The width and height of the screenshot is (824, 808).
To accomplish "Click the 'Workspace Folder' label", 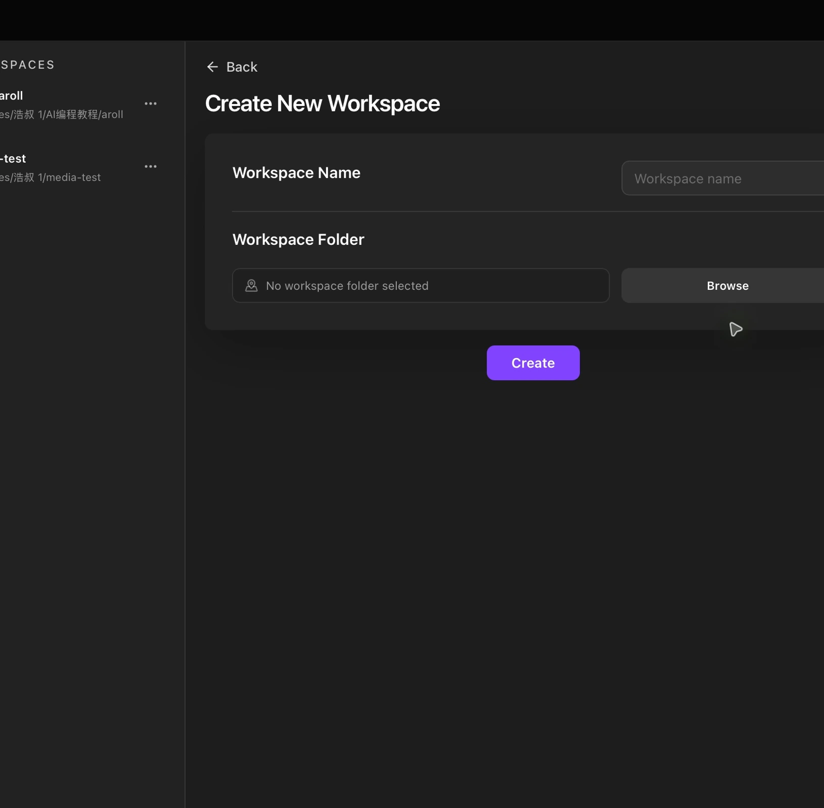I will (298, 239).
